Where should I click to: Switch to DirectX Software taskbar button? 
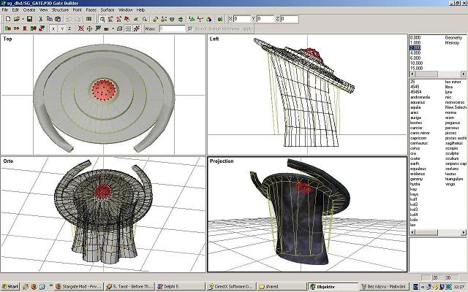[x=231, y=286]
